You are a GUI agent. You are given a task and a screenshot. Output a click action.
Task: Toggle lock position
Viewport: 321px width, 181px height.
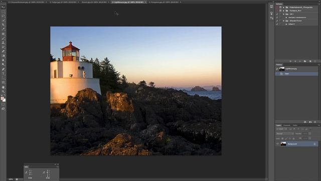[290, 139]
